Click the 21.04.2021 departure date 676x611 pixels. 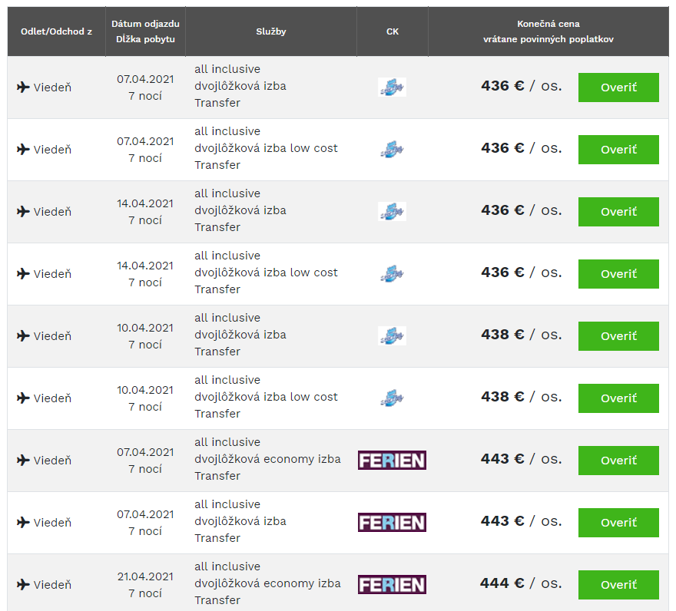click(x=145, y=576)
